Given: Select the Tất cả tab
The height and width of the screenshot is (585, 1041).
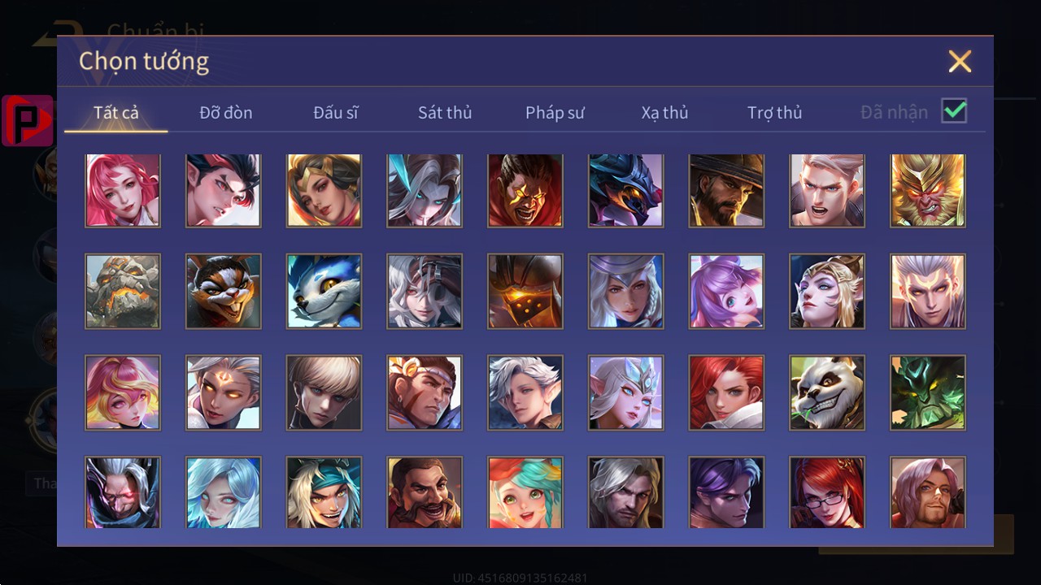Looking at the screenshot, I should (116, 113).
